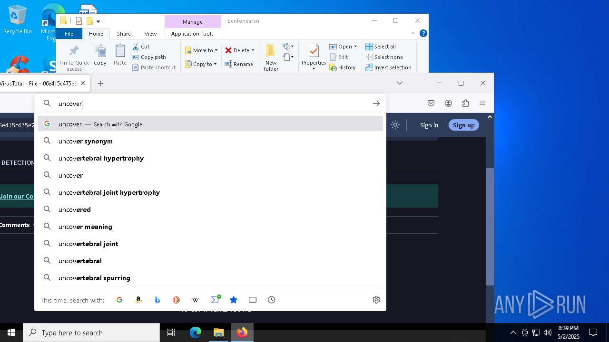Screen dimensions: 609x342
Task: Choose the 'uncover meaning' suggestion
Action: tap(210, 227)
